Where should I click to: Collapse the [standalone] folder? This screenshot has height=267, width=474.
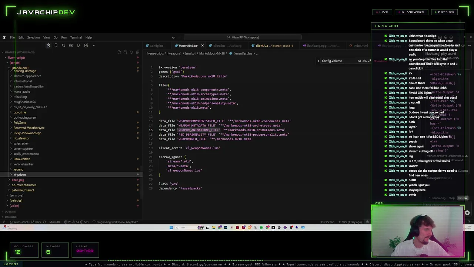[x=20, y=68]
